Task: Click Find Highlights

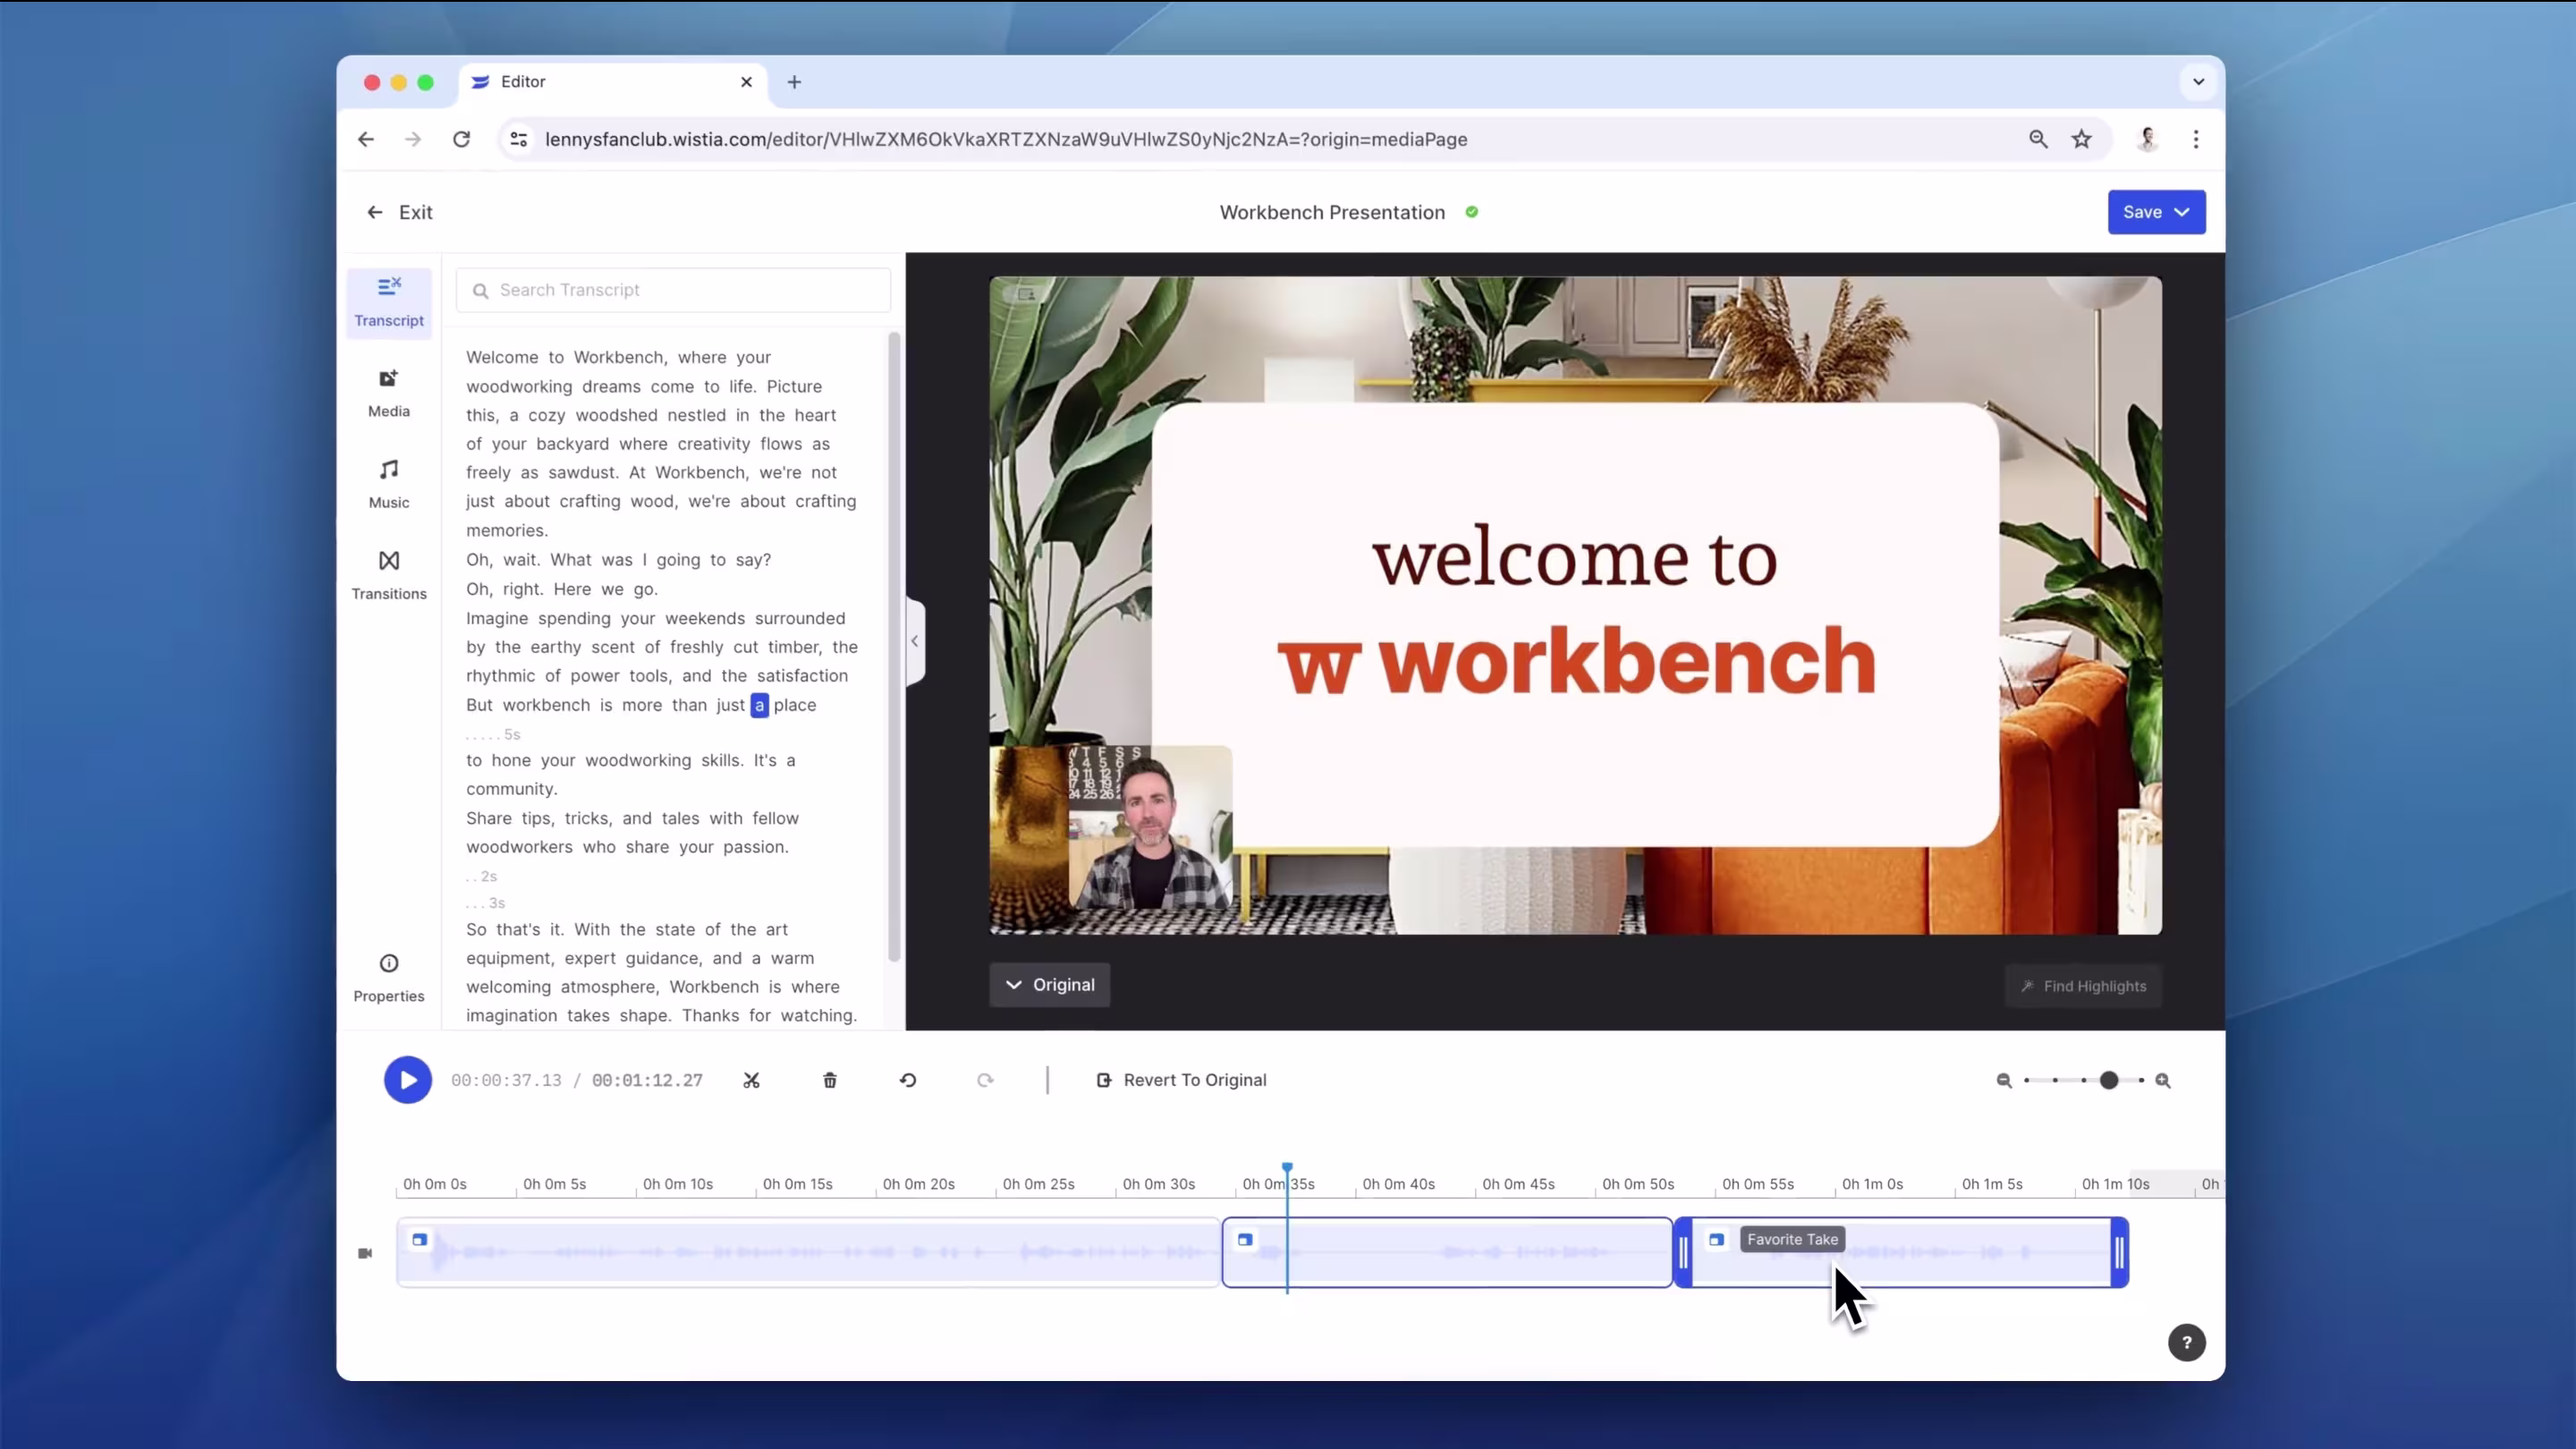Action: click(x=2084, y=986)
